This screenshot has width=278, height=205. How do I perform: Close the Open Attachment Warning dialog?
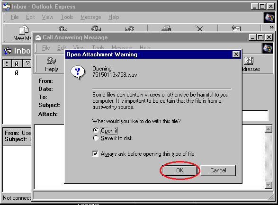236,54
